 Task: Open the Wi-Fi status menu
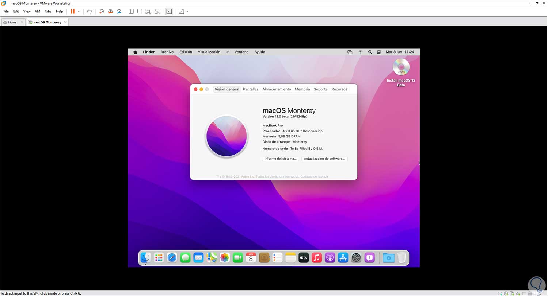[360, 52]
